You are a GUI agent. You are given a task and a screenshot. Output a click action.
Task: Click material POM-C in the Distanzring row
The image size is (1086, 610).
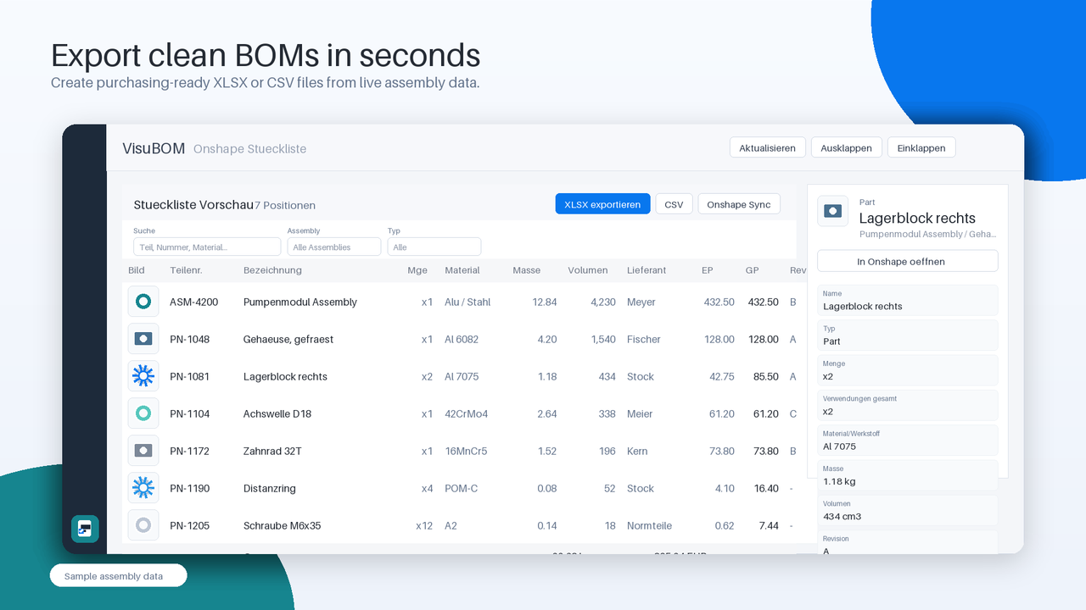[461, 488]
